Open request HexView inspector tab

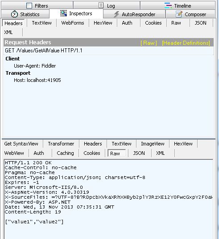[x=103, y=23]
